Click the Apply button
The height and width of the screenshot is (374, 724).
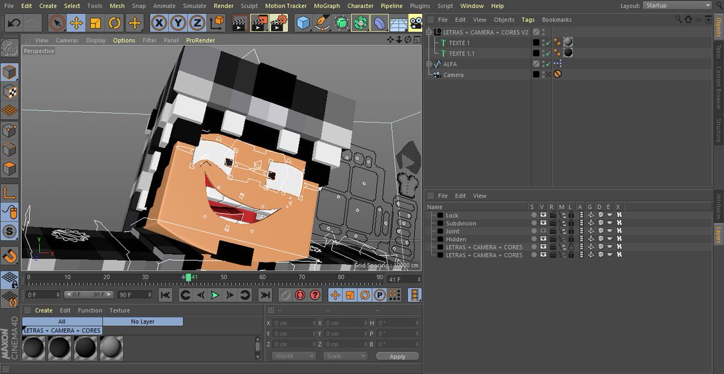(398, 357)
